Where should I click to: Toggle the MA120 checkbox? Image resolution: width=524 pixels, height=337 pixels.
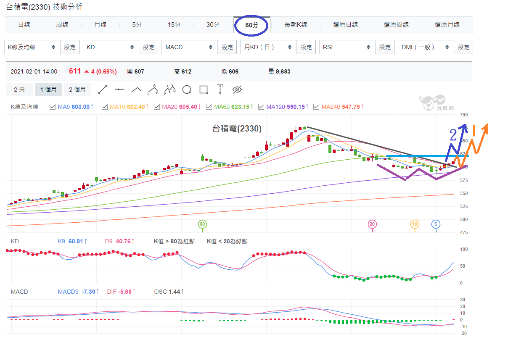click(x=261, y=107)
